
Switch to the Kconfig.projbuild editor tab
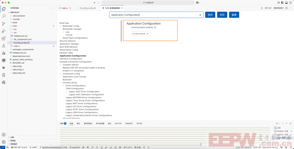(88, 8)
